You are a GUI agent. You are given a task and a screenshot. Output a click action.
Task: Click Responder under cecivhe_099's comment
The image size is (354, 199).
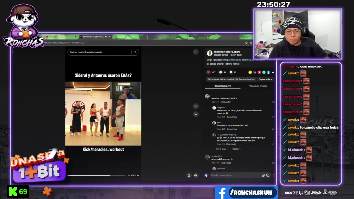(x=226, y=163)
